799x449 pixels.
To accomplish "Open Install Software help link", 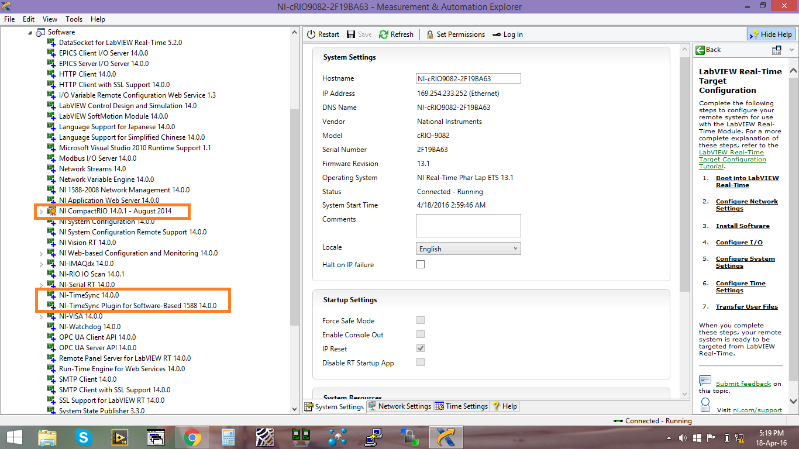I will click(743, 226).
